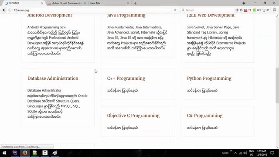Image resolution: width=279 pixels, height=157 pixels.
Task: Open the volume speaker tray icon
Action: 245,153
